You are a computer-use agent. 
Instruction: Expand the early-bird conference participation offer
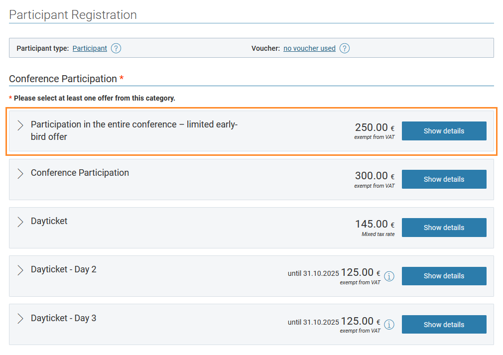21,125
